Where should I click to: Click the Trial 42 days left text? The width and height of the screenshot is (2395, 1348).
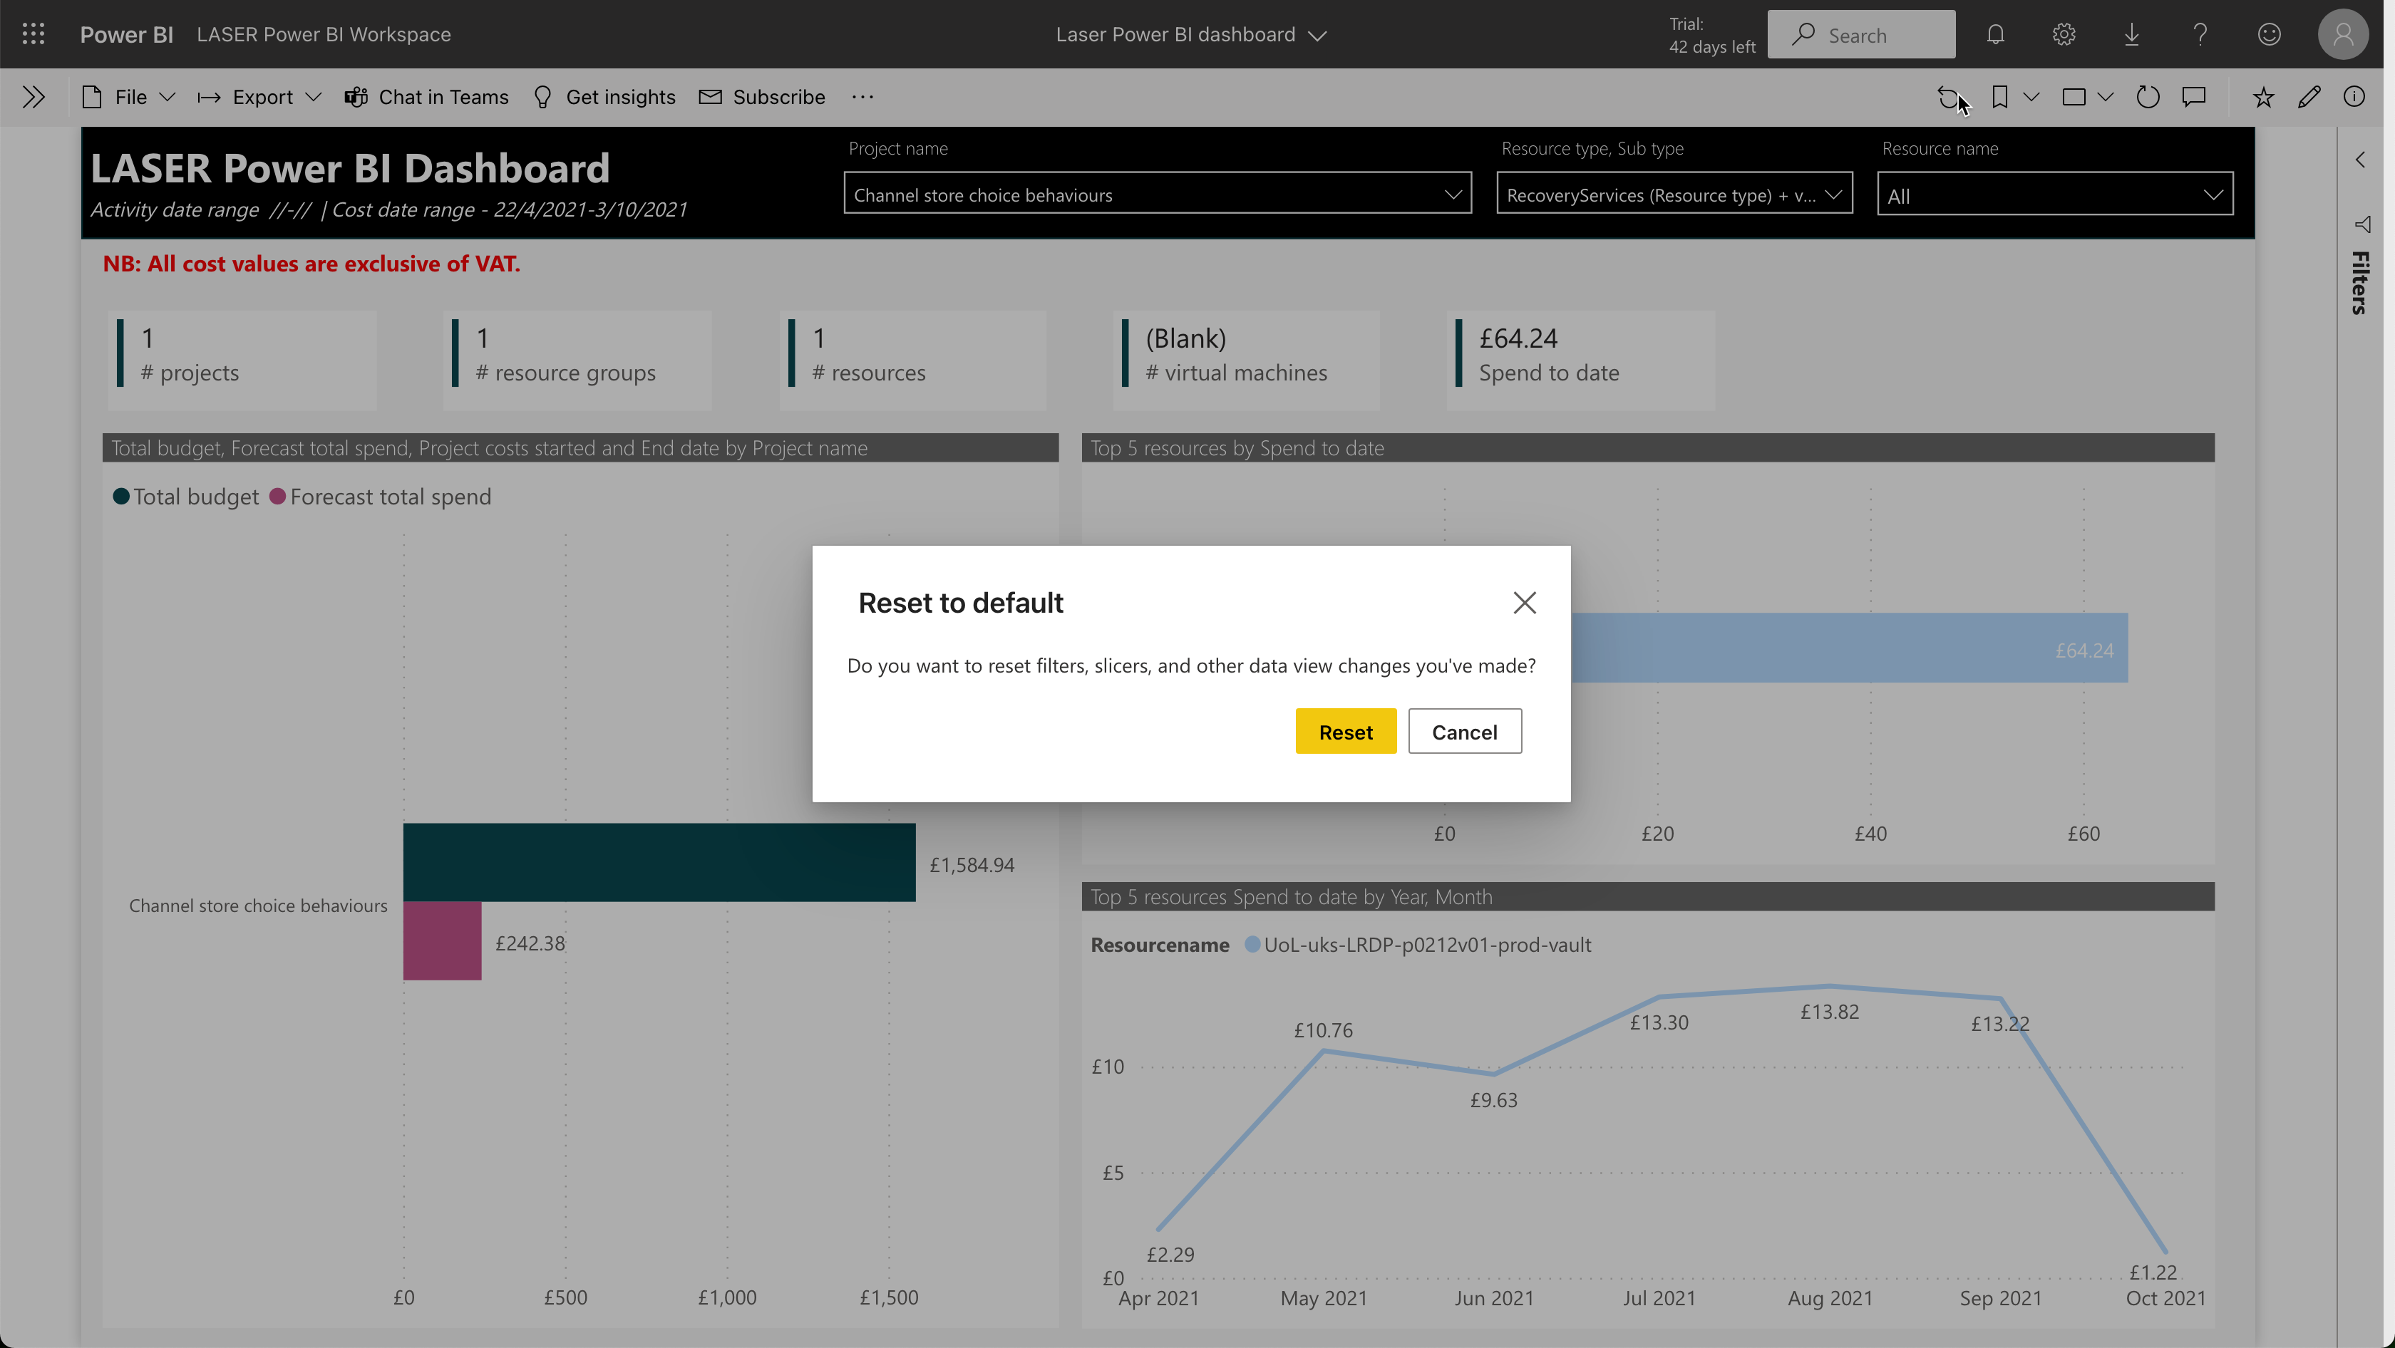coord(1711,36)
